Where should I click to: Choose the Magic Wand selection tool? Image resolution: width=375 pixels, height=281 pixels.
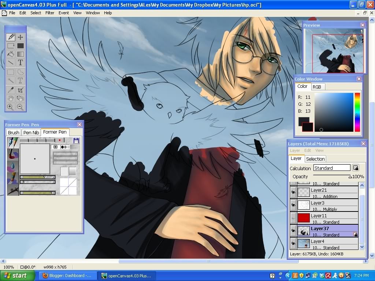[11, 80]
